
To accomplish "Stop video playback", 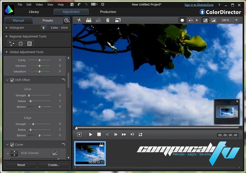I will [99, 135].
